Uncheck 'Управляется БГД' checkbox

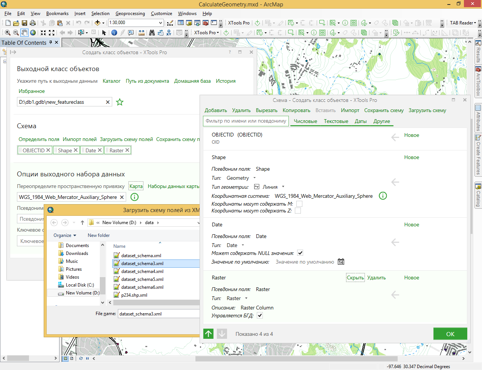click(x=260, y=315)
